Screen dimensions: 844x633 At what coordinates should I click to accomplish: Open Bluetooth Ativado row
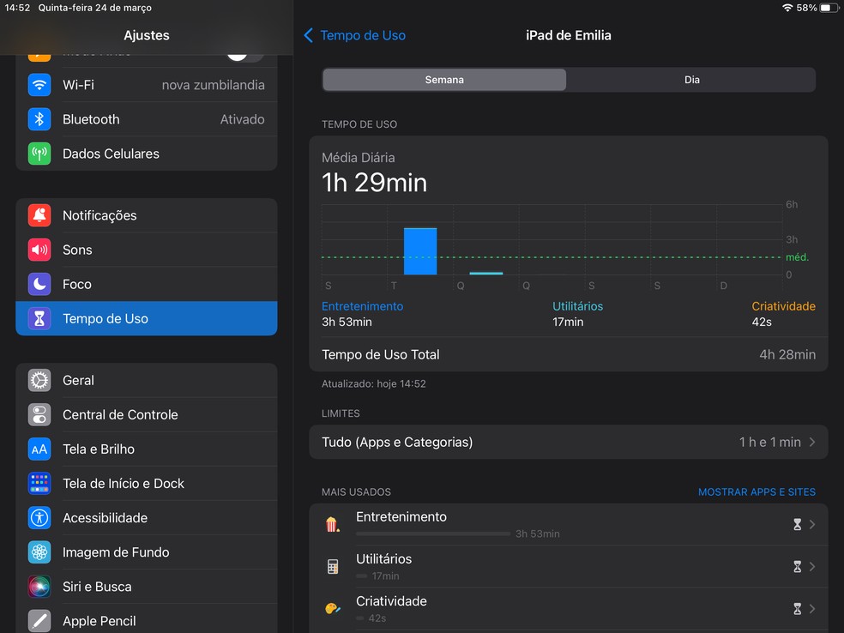click(147, 119)
